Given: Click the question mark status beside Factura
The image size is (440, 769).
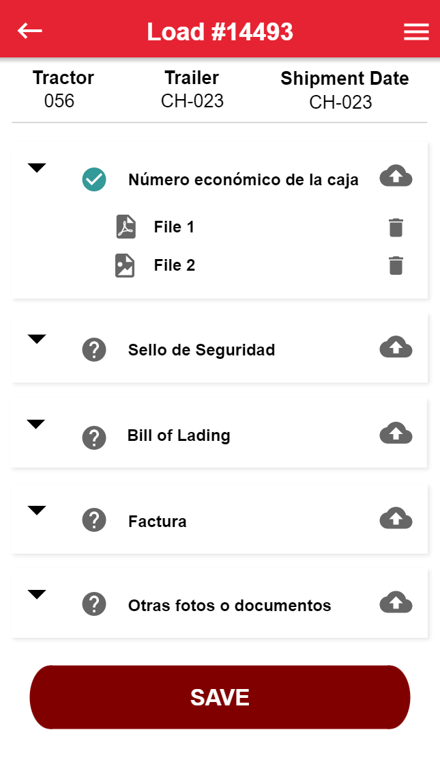Looking at the screenshot, I should click(94, 520).
